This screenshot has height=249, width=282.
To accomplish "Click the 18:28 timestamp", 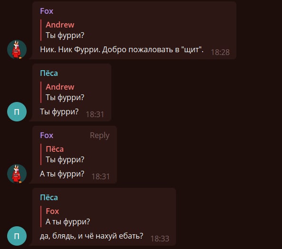I will 220,52.
